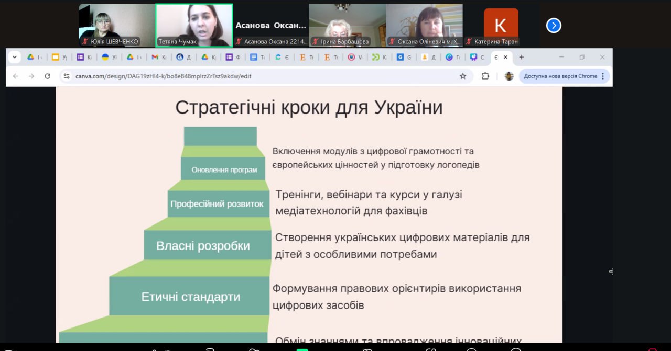Open the Chrome profile avatar
The width and height of the screenshot is (671, 351).
coord(508,76)
